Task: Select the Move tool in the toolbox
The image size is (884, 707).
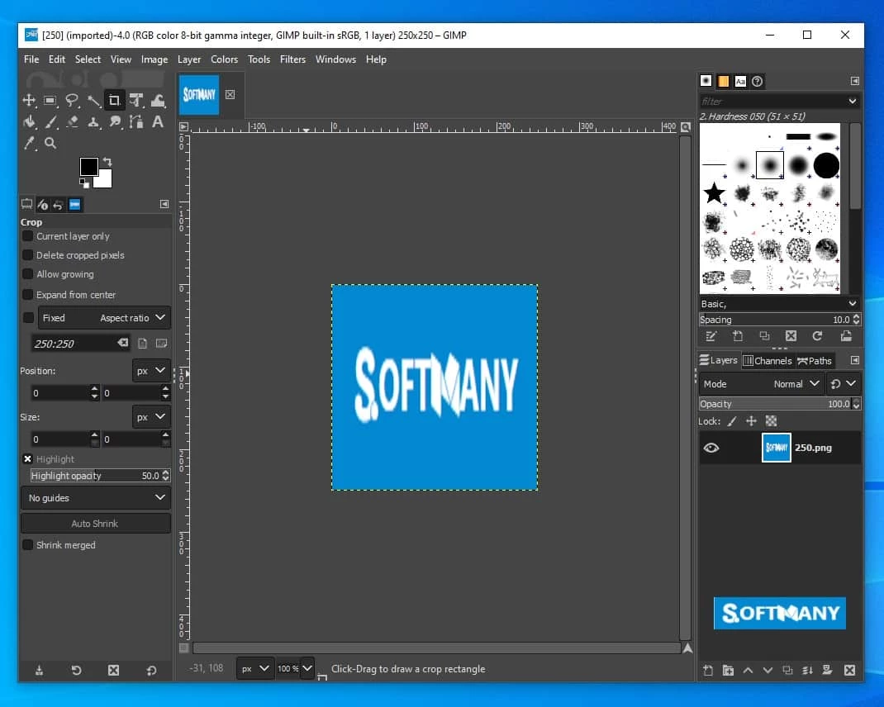Action: point(29,101)
